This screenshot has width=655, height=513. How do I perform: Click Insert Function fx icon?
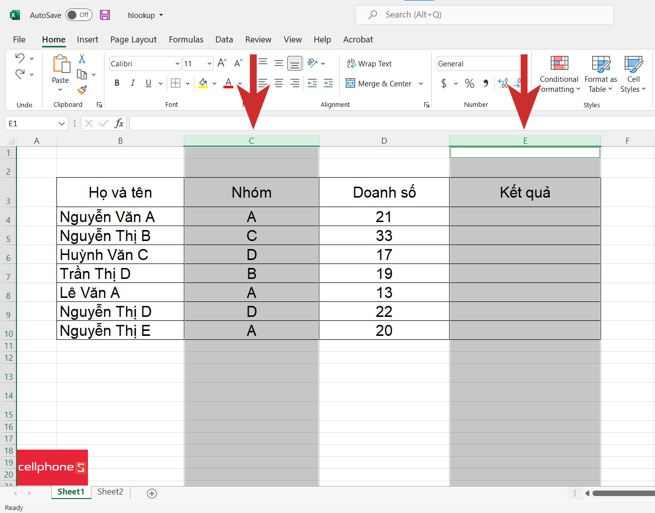click(x=119, y=123)
